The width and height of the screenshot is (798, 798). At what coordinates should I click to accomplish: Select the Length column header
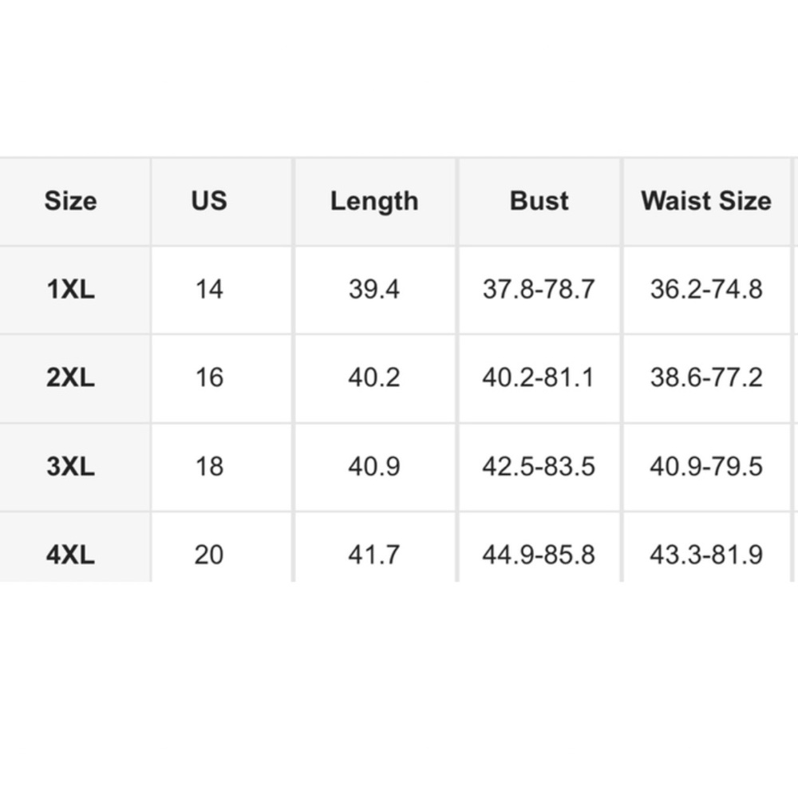pos(374,201)
